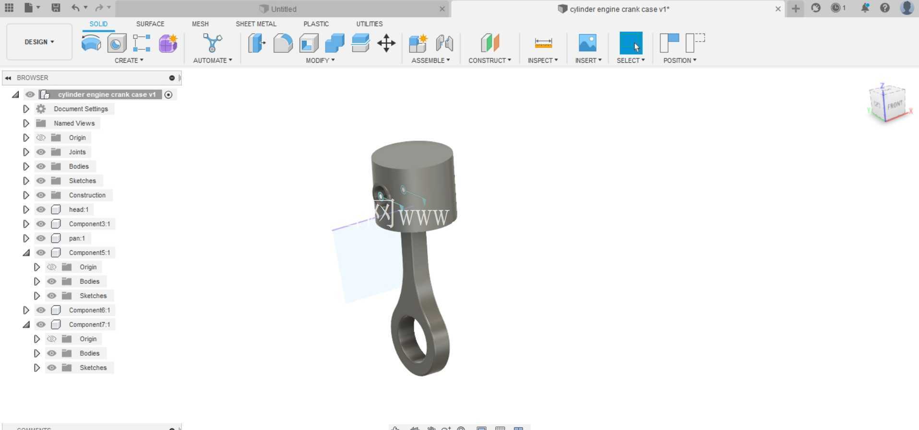The height and width of the screenshot is (430, 919).
Task: Open the MODIFY dropdown menu
Action: (320, 60)
